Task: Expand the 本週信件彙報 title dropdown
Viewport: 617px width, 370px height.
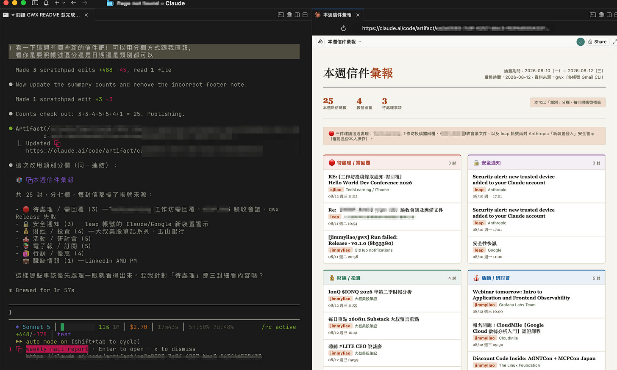Action: tap(345, 41)
